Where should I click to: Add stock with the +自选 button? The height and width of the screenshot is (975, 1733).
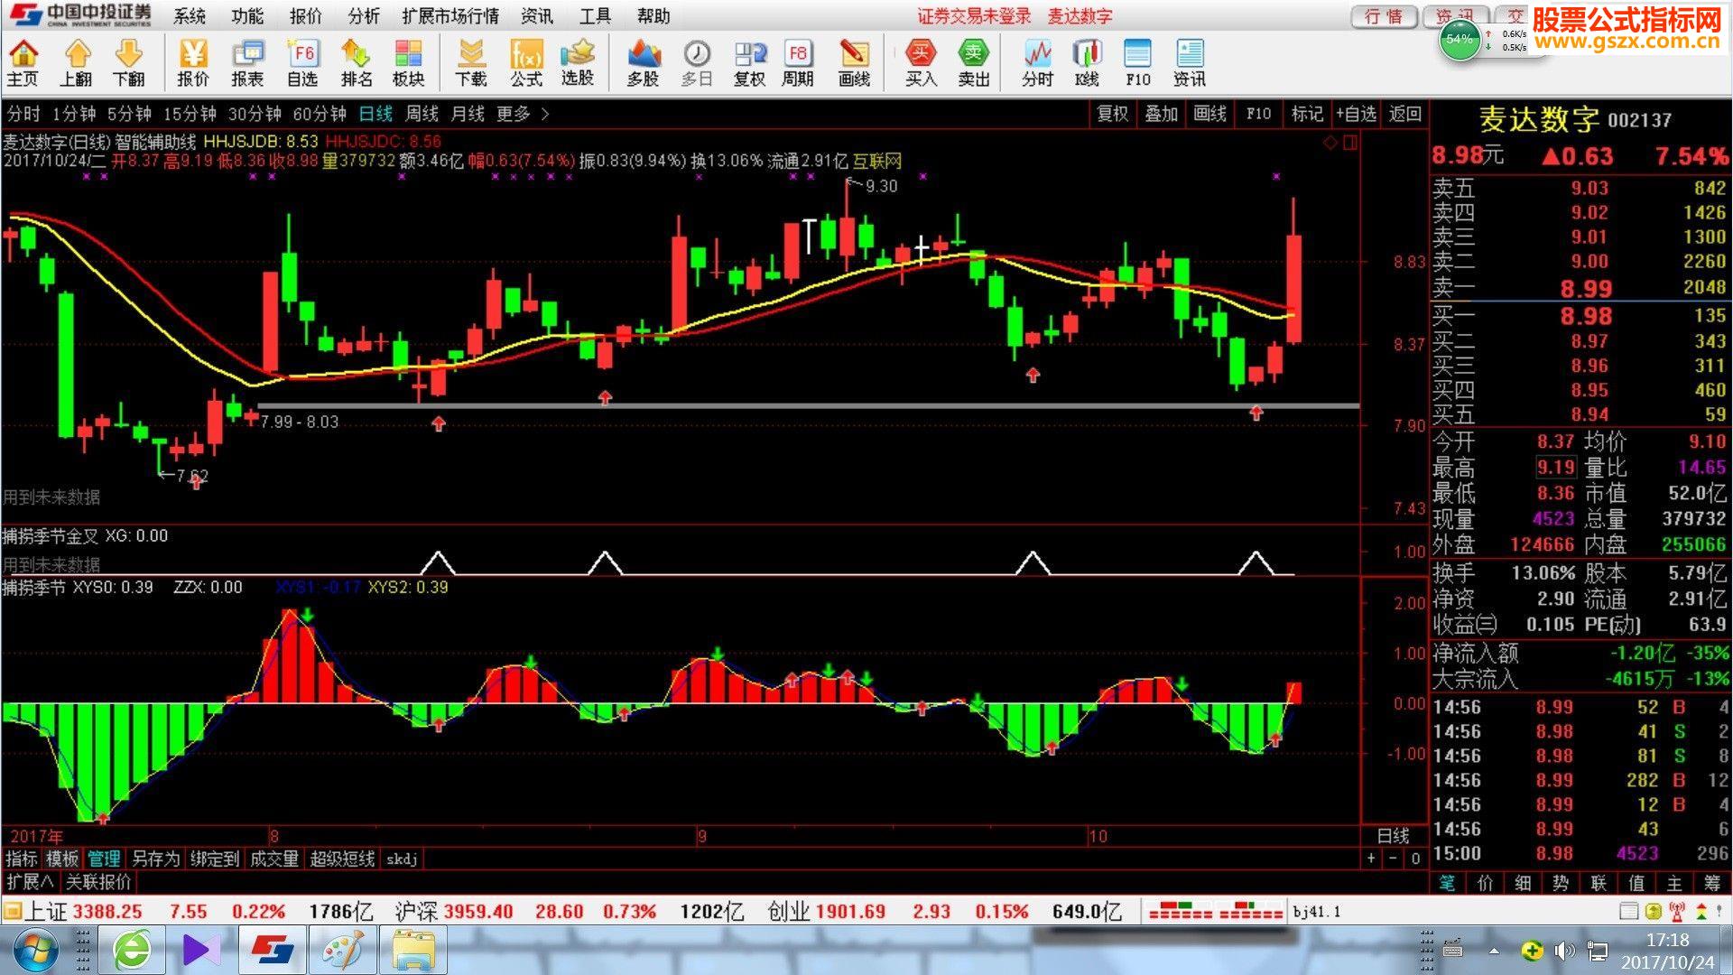pyautogui.click(x=1356, y=114)
